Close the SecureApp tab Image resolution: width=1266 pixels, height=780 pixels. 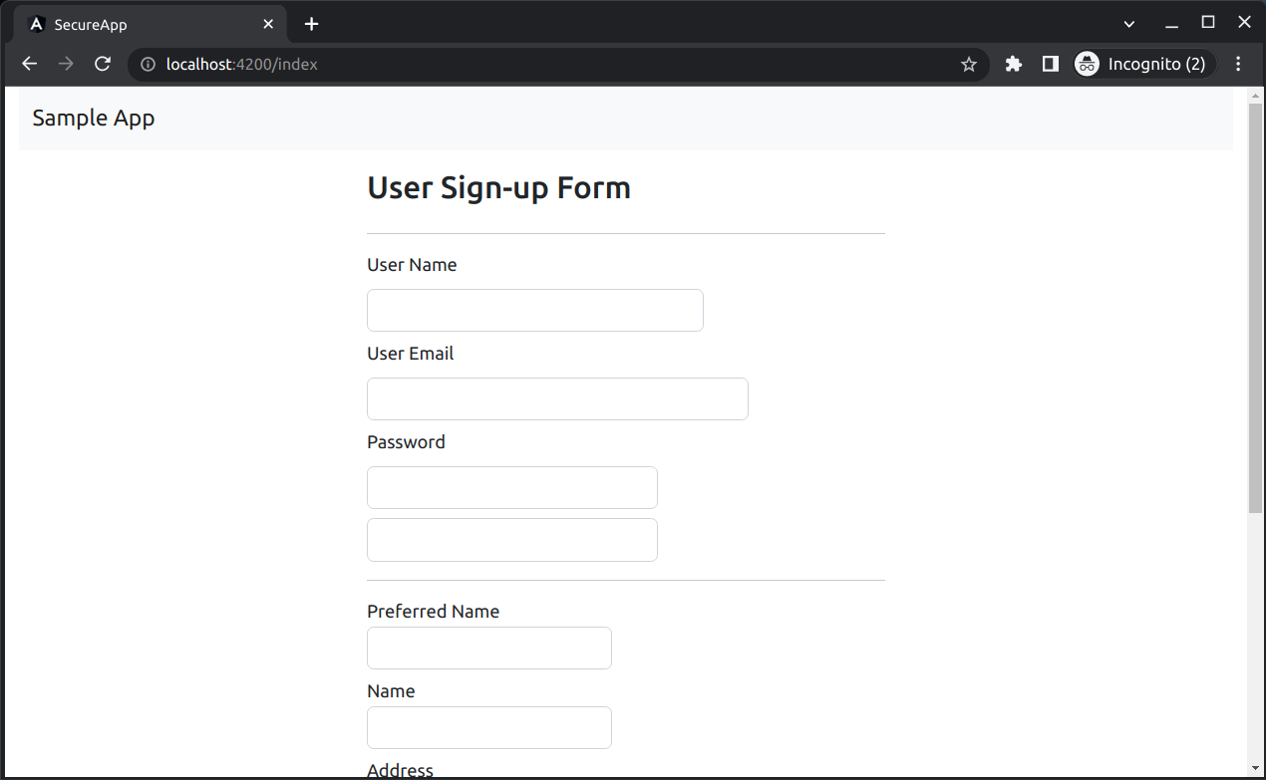268,24
